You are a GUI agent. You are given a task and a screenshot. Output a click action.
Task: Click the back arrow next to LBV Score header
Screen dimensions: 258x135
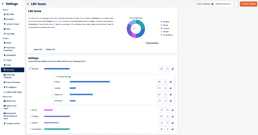coord(28,4)
